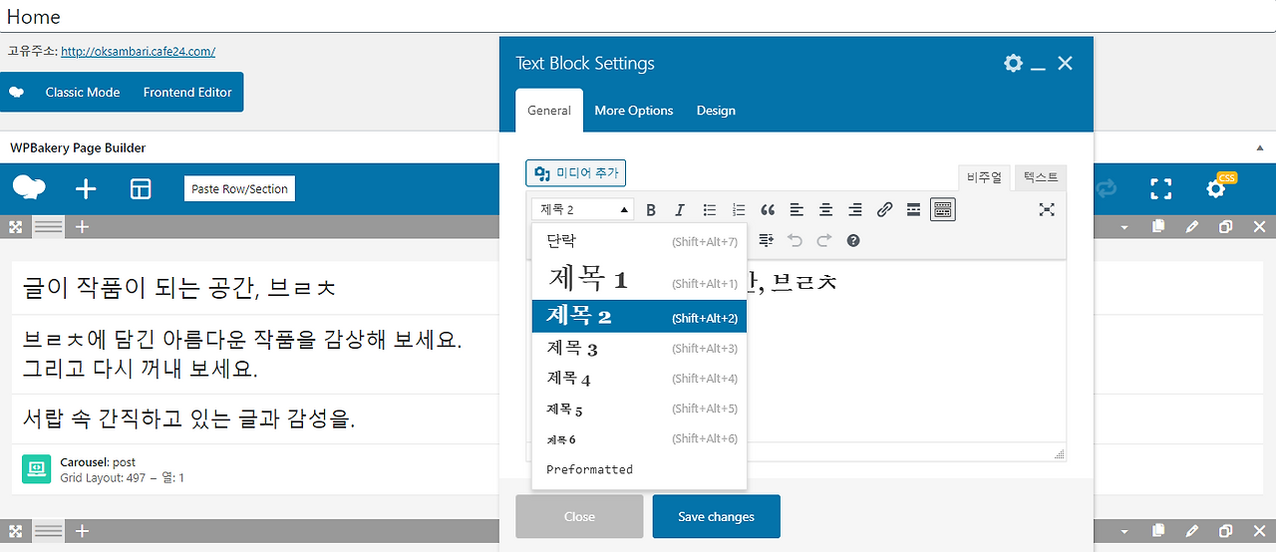Switch to Design tab
This screenshot has width=1276, height=552.
tap(716, 111)
